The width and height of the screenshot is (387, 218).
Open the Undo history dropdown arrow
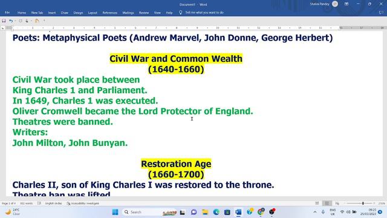click(x=15, y=21)
